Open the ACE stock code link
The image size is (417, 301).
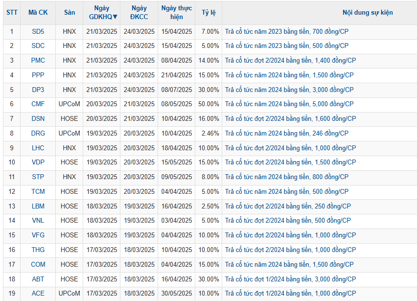tap(38, 294)
